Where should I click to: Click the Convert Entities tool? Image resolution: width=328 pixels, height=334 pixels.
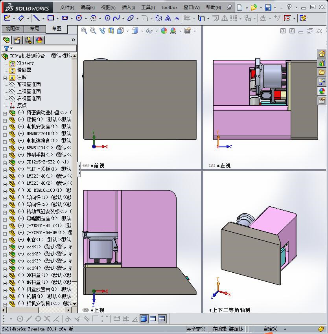coord(201,18)
